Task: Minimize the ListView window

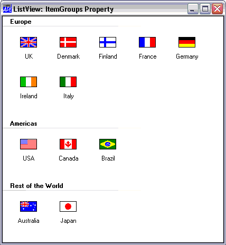Action: point(193,8)
